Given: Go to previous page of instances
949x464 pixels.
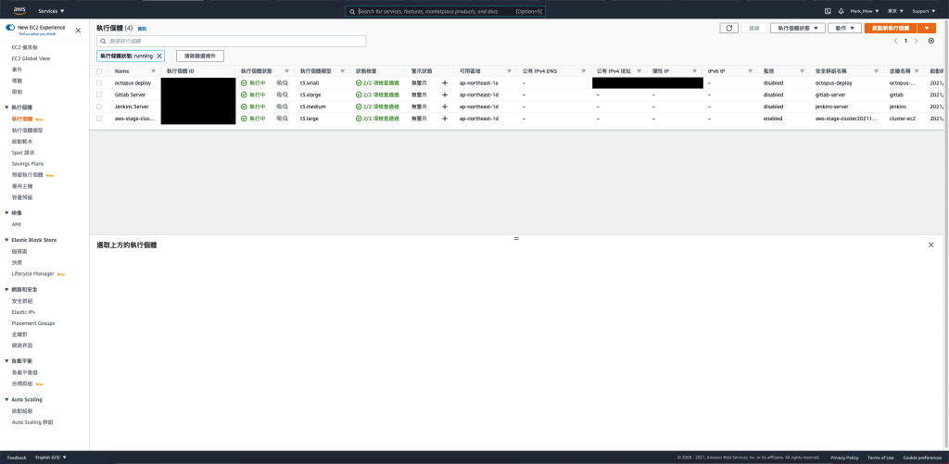Looking at the screenshot, I should pos(896,41).
